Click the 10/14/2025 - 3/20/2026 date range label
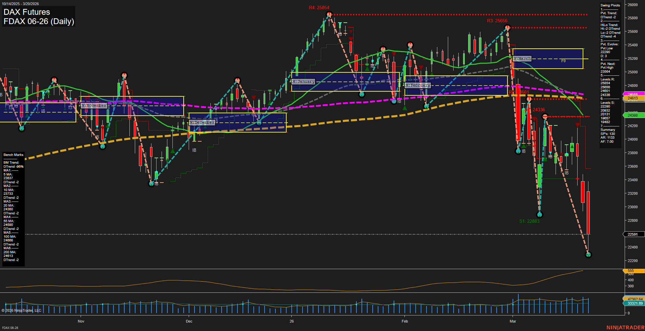Image resolution: width=645 pixels, height=331 pixels. click(21, 3)
